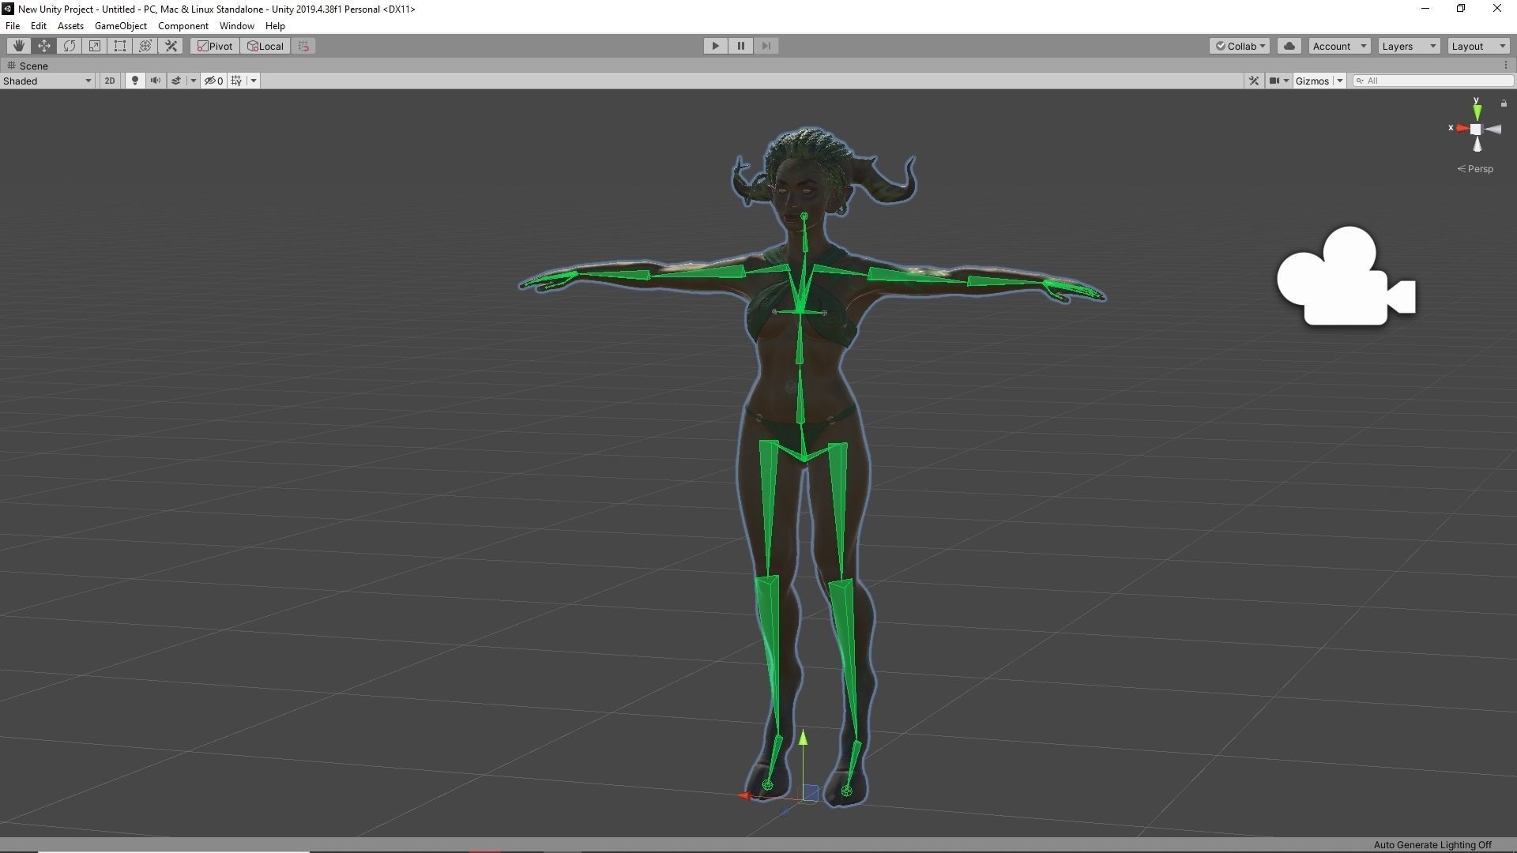
Task: Start Play mode
Action: pos(715,46)
